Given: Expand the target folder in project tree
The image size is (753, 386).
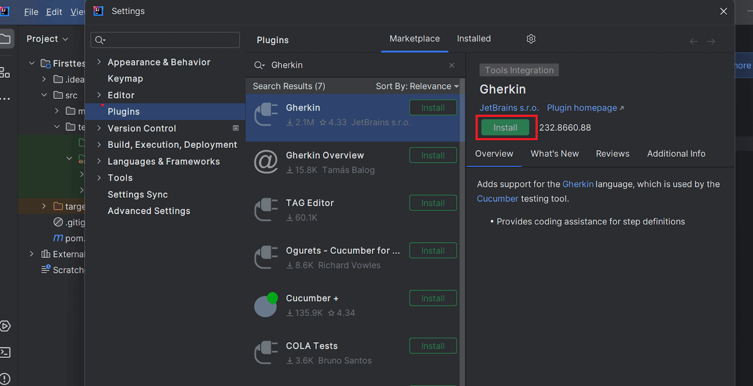Looking at the screenshot, I should click(x=44, y=206).
